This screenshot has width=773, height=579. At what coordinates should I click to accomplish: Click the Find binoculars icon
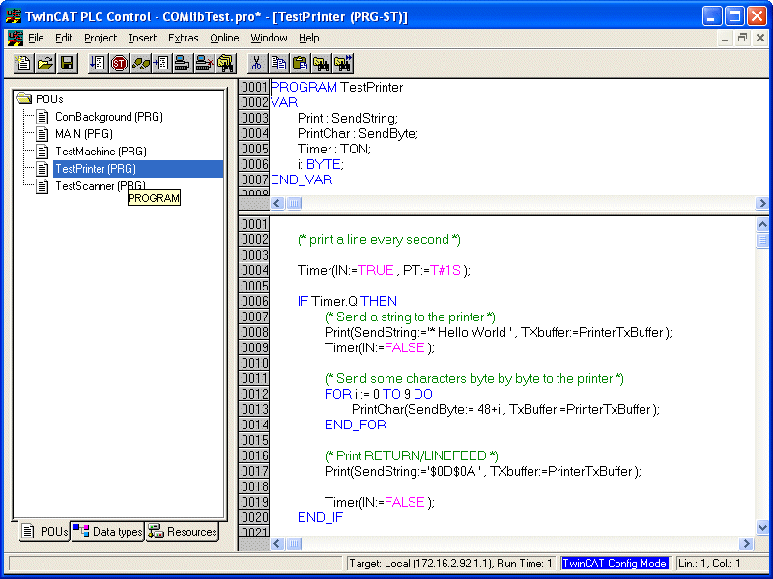(x=321, y=64)
